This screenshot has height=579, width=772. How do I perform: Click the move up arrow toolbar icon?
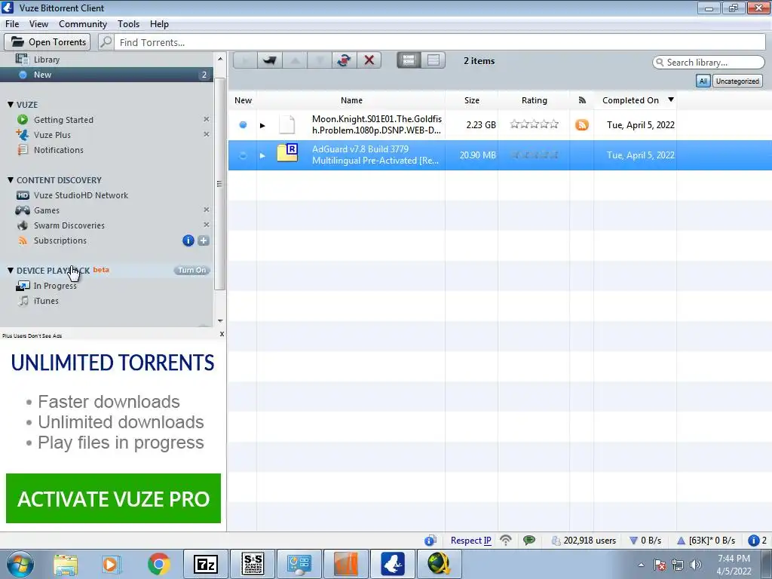(x=295, y=60)
